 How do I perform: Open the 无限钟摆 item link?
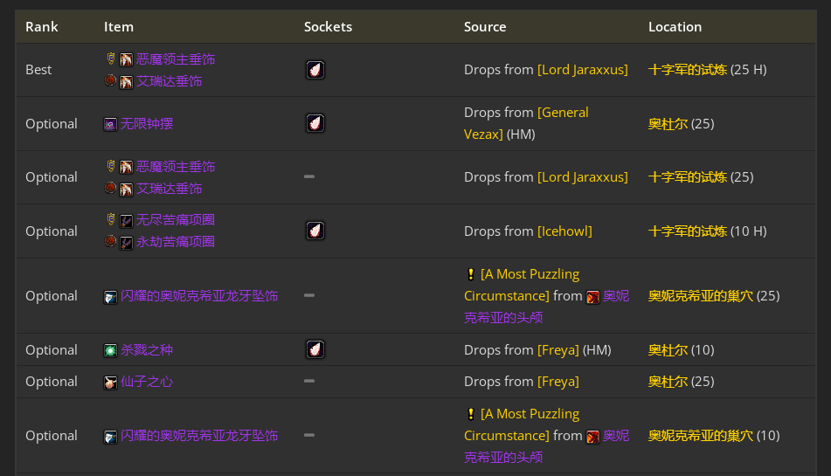click(x=147, y=124)
